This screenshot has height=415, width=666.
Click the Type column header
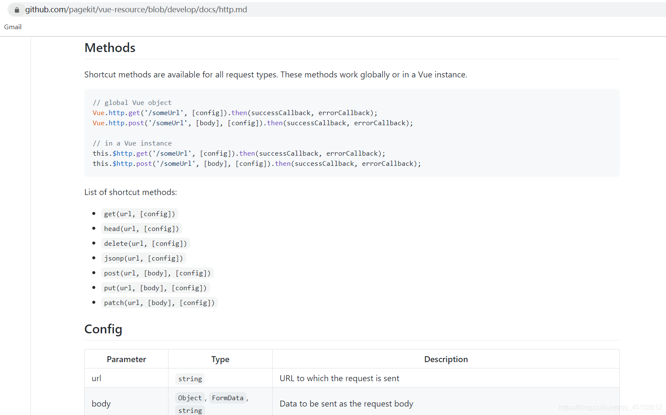[220, 359]
